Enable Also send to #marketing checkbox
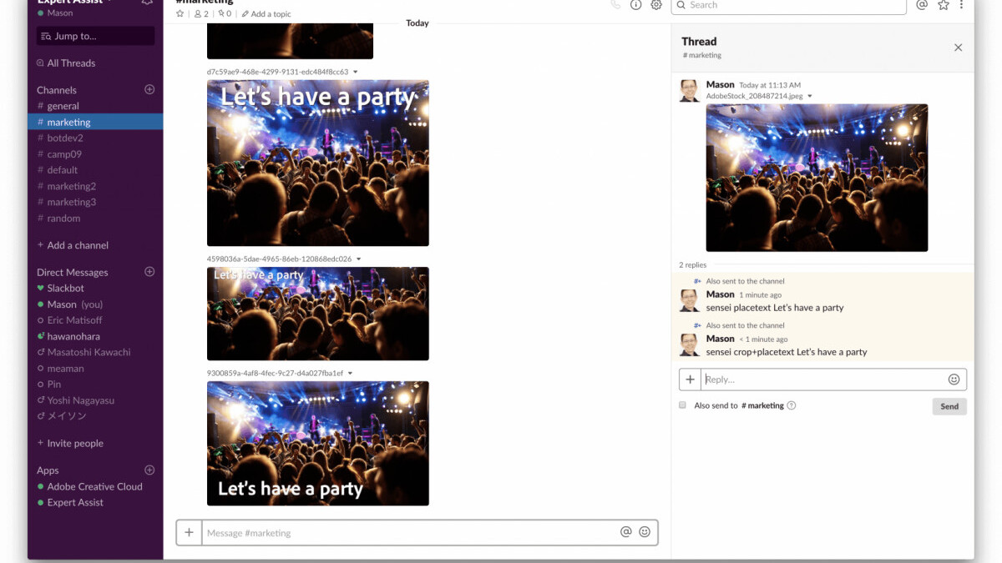 682,405
